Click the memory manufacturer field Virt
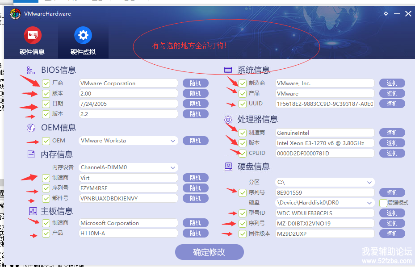Image resolution: width=415 pixels, height=267 pixels. pyautogui.click(x=128, y=178)
